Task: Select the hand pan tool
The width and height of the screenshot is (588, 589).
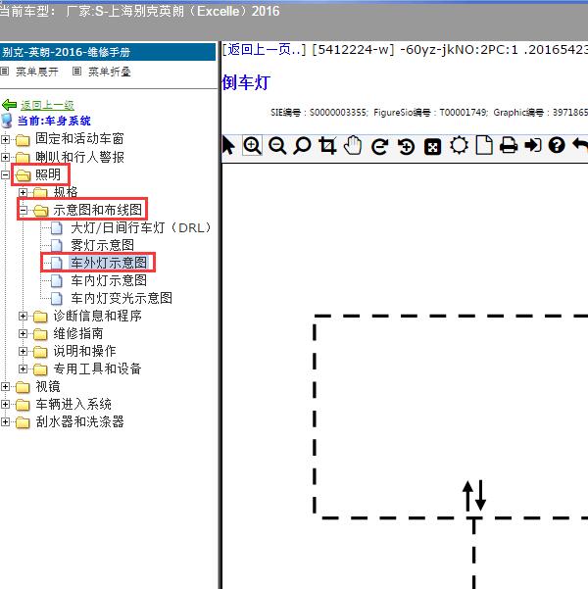Action: click(x=353, y=146)
